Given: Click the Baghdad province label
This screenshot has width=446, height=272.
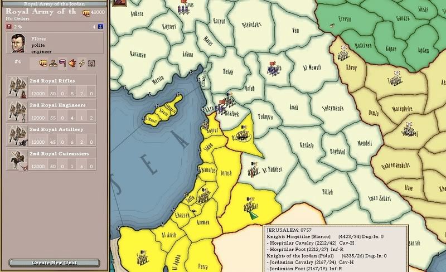Looking at the screenshot, I should [338, 152].
